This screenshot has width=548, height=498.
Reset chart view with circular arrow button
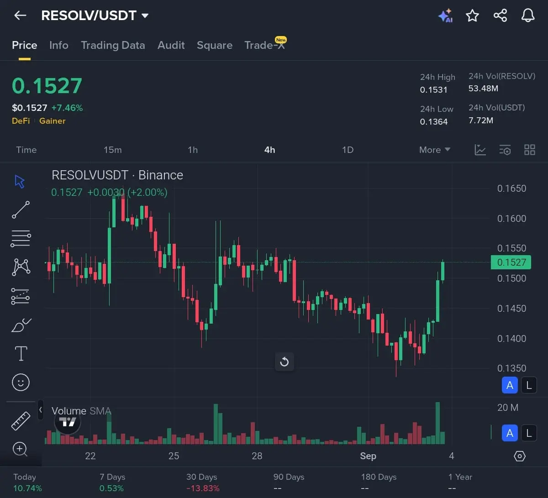284,362
